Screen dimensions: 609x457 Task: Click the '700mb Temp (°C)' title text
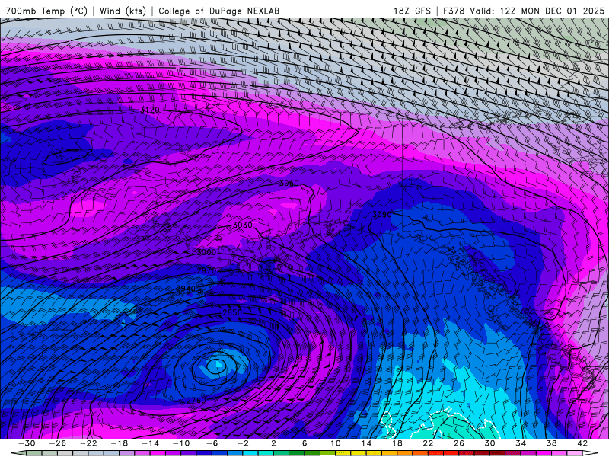tap(46, 11)
